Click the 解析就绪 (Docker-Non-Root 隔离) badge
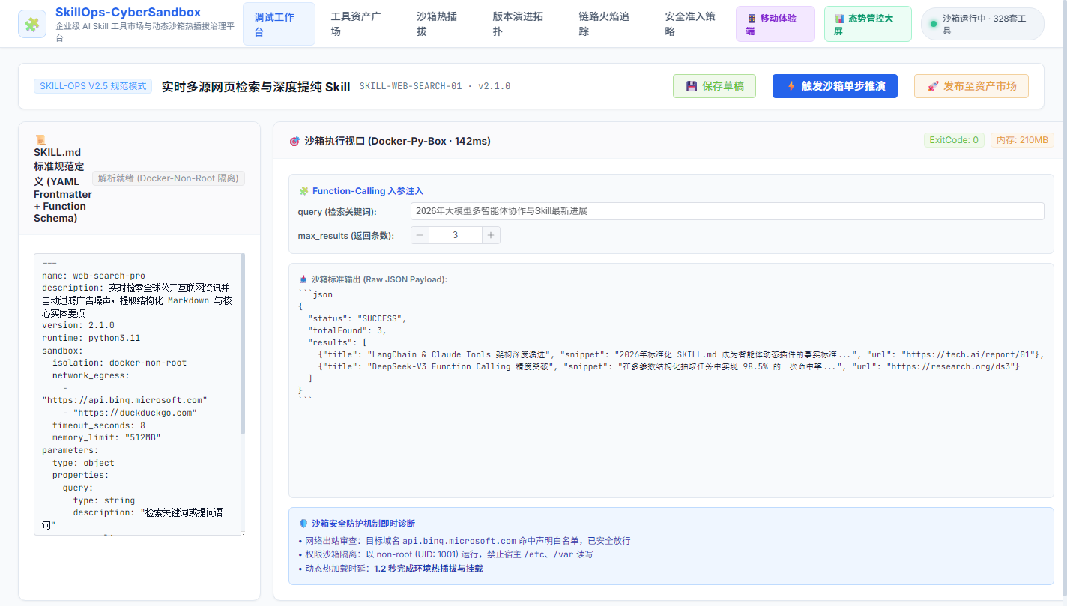 pyautogui.click(x=169, y=178)
